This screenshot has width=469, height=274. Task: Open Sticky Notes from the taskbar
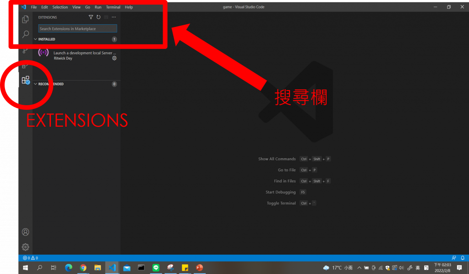[x=185, y=268]
